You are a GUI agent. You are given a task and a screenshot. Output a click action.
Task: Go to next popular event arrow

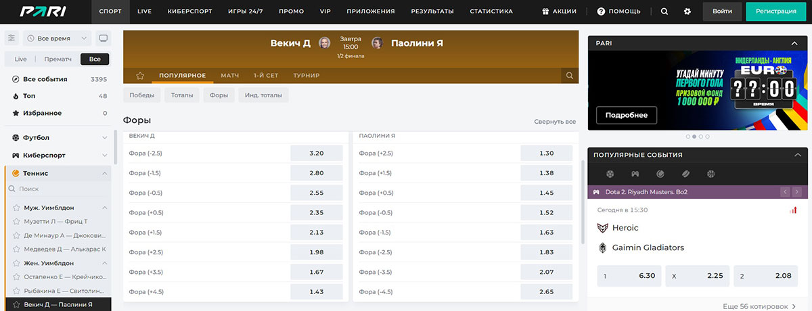[x=797, y=192]
